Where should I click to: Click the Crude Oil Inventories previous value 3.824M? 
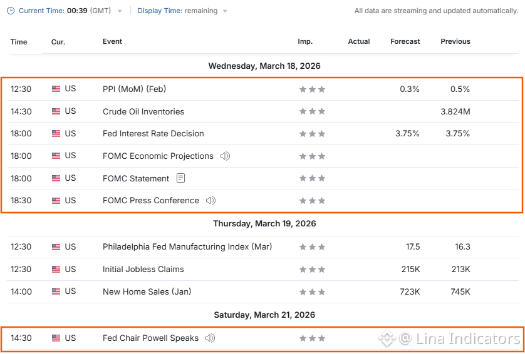click(455, 111)
